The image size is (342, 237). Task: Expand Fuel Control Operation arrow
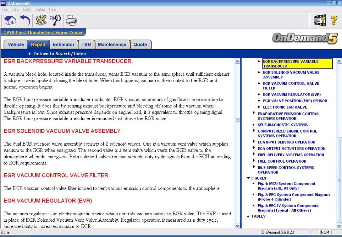(x=254, y=160)
